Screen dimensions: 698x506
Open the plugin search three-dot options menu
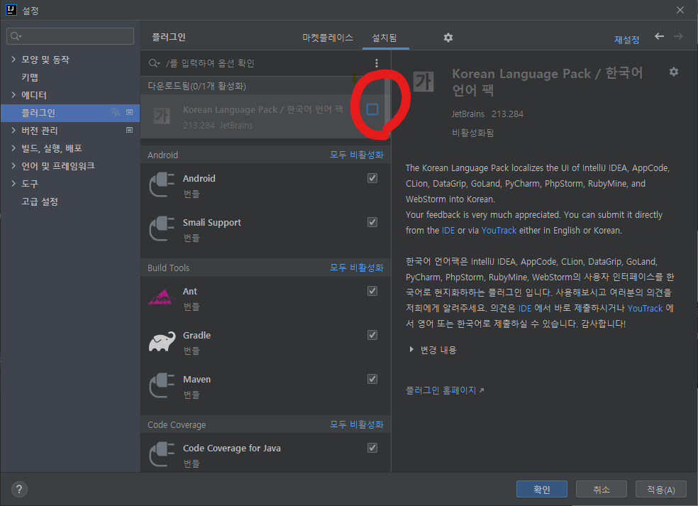(x=377, y=63)
